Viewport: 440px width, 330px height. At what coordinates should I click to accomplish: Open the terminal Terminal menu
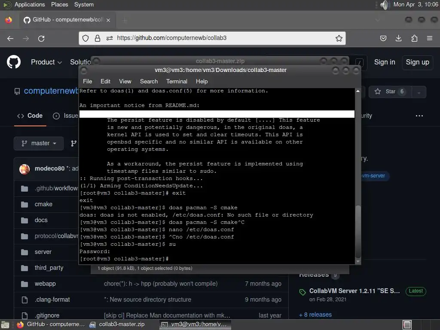point(177,81)
